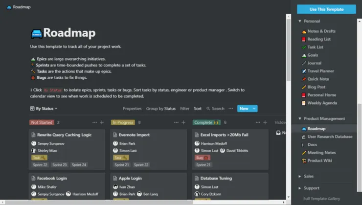Add a card to Not Started column

click(x=102, y=122)
